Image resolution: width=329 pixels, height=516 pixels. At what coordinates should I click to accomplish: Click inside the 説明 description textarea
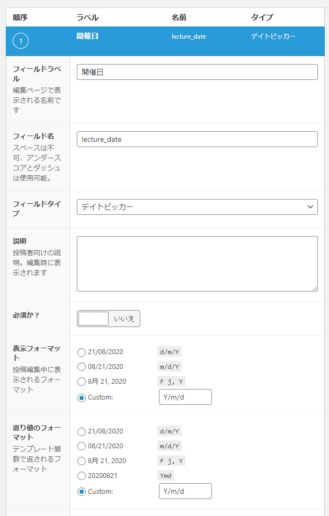tap(197, 263)
